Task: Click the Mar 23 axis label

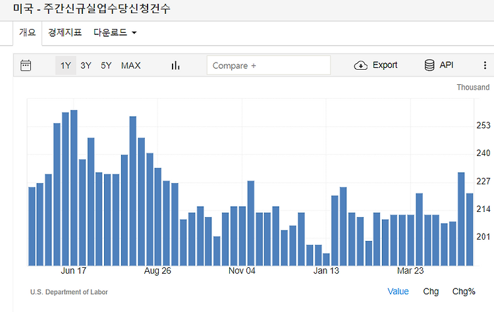Action: tap(410, 271)
